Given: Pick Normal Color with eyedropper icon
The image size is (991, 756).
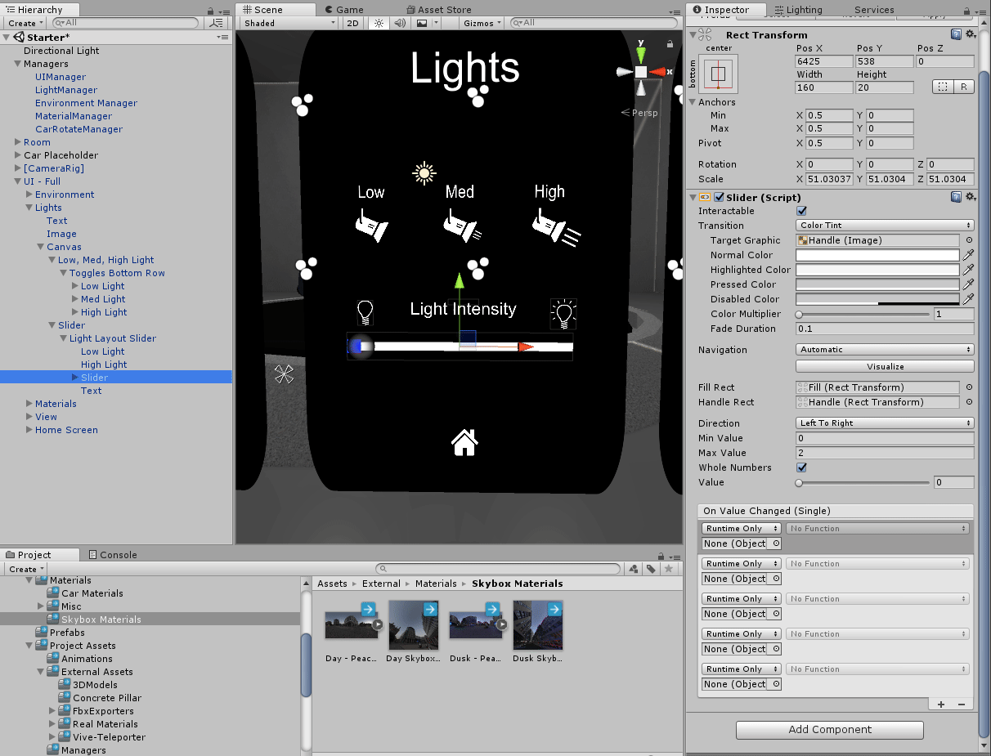Looking at the screenshot, I should 969,255.
